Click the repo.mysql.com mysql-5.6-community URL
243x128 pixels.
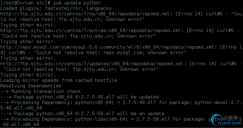(x=109, y=47)
